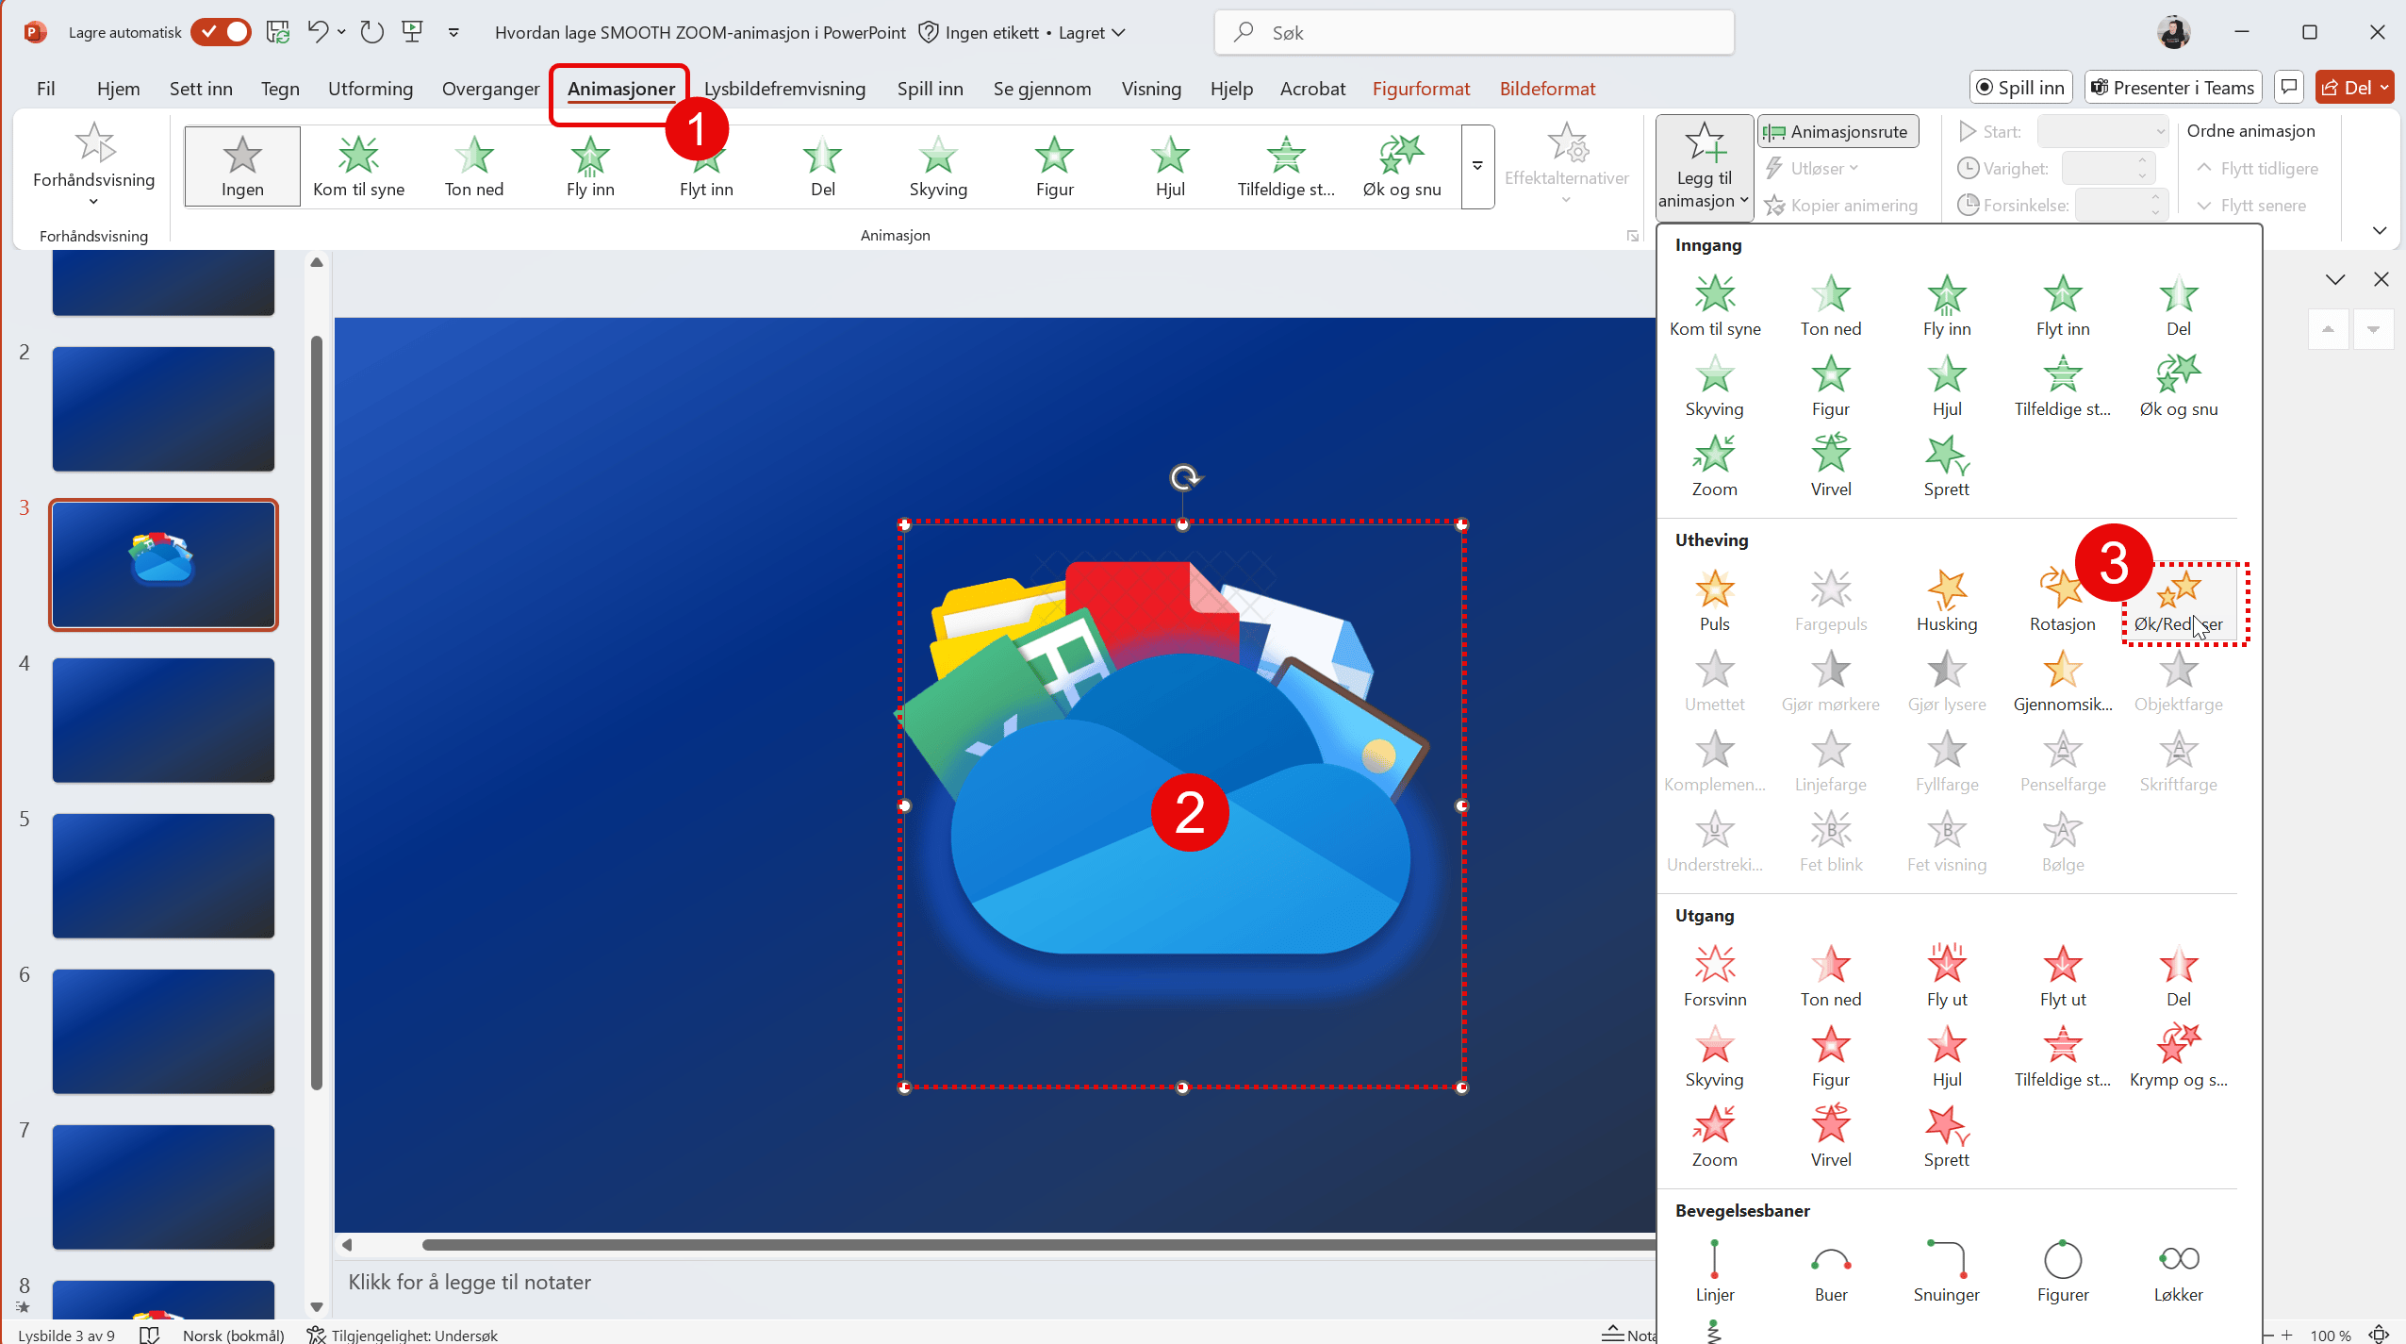The width and height of the screenshot is (2406, 1344).
Task: Select the Forsvinn exit effect
Action: pos(1714,975)
